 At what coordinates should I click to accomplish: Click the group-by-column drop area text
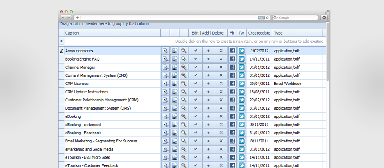[105, 24]
